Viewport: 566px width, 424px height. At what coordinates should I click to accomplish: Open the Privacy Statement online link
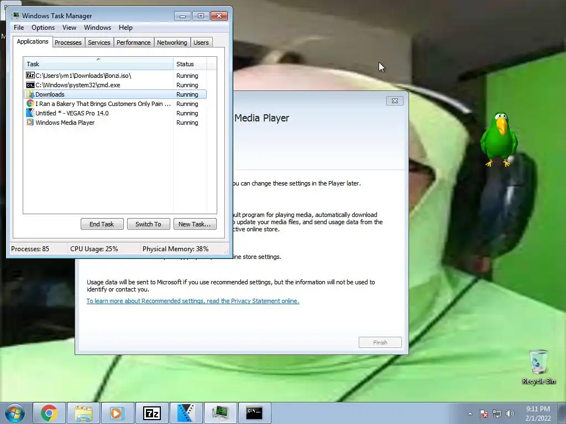193,301
